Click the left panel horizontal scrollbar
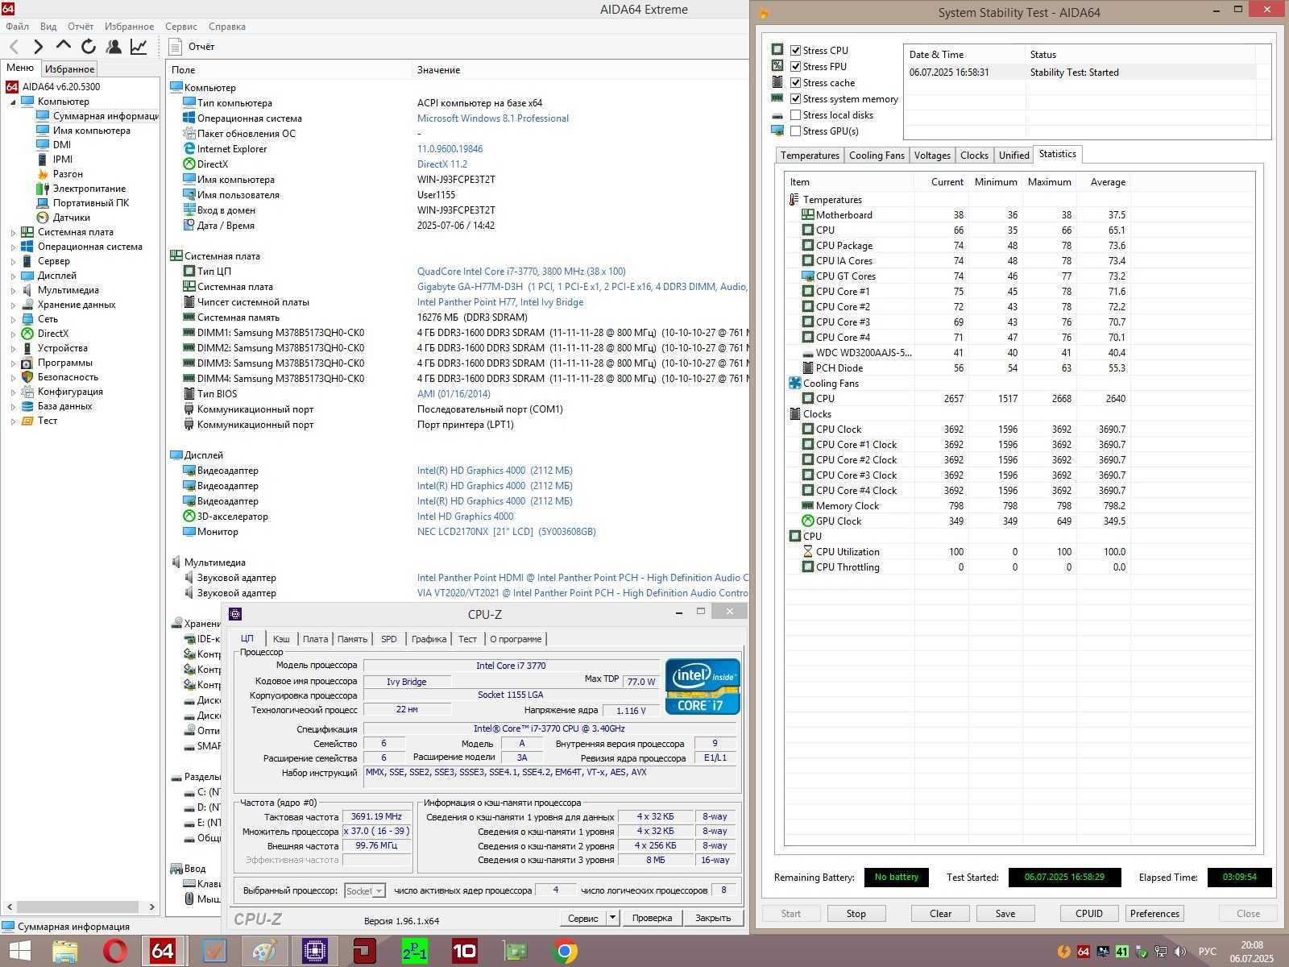The width and height of the screenshot is (1289, 967). [x=78, y=907]
